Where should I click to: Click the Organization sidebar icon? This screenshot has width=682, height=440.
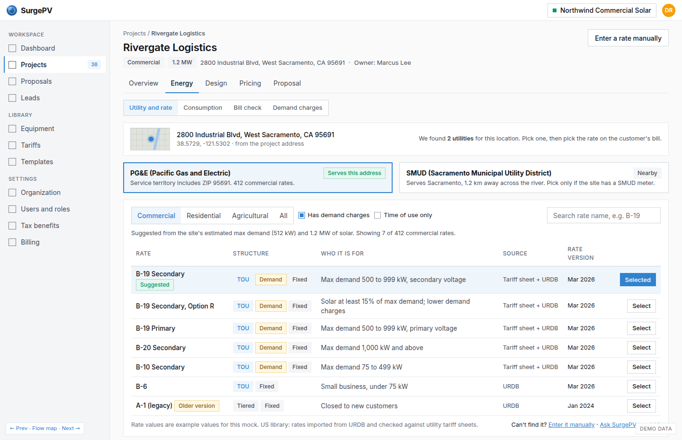tap(12, 193)
